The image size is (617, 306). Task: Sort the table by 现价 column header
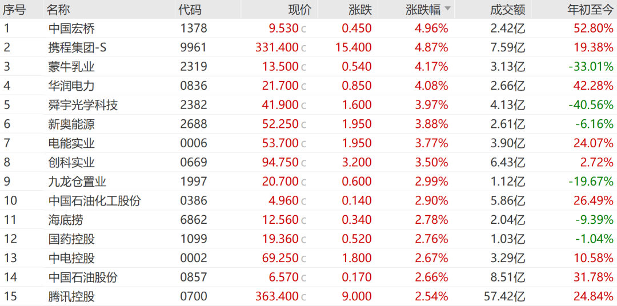coord(300,9)
